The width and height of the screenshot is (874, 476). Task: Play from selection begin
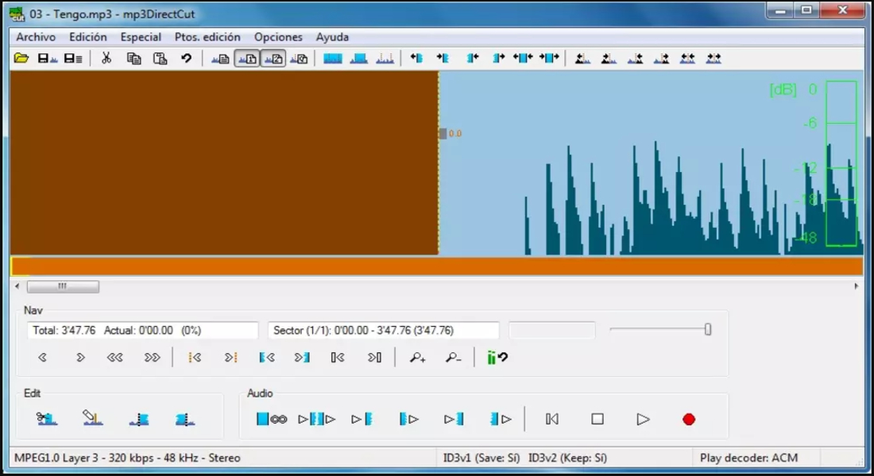point(408,419)
